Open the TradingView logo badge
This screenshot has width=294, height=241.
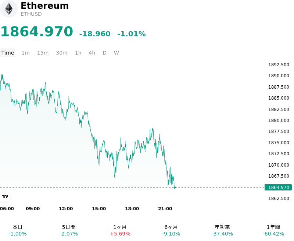pos(5,196)
